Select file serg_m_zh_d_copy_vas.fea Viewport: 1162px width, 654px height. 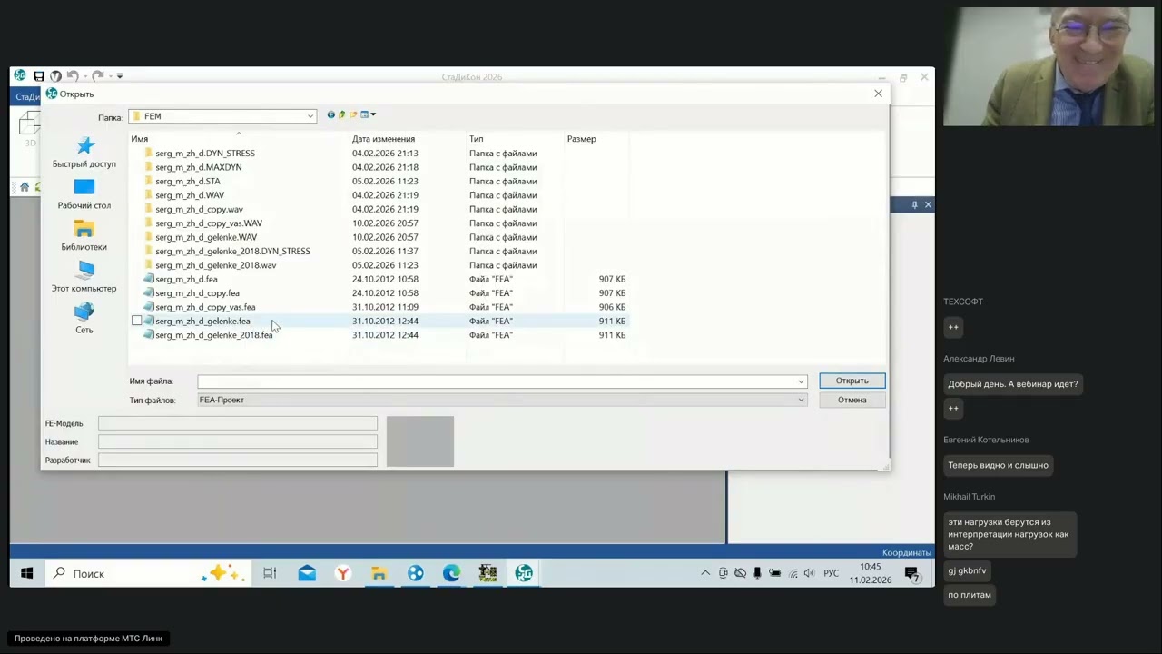(x=205, y=307)
